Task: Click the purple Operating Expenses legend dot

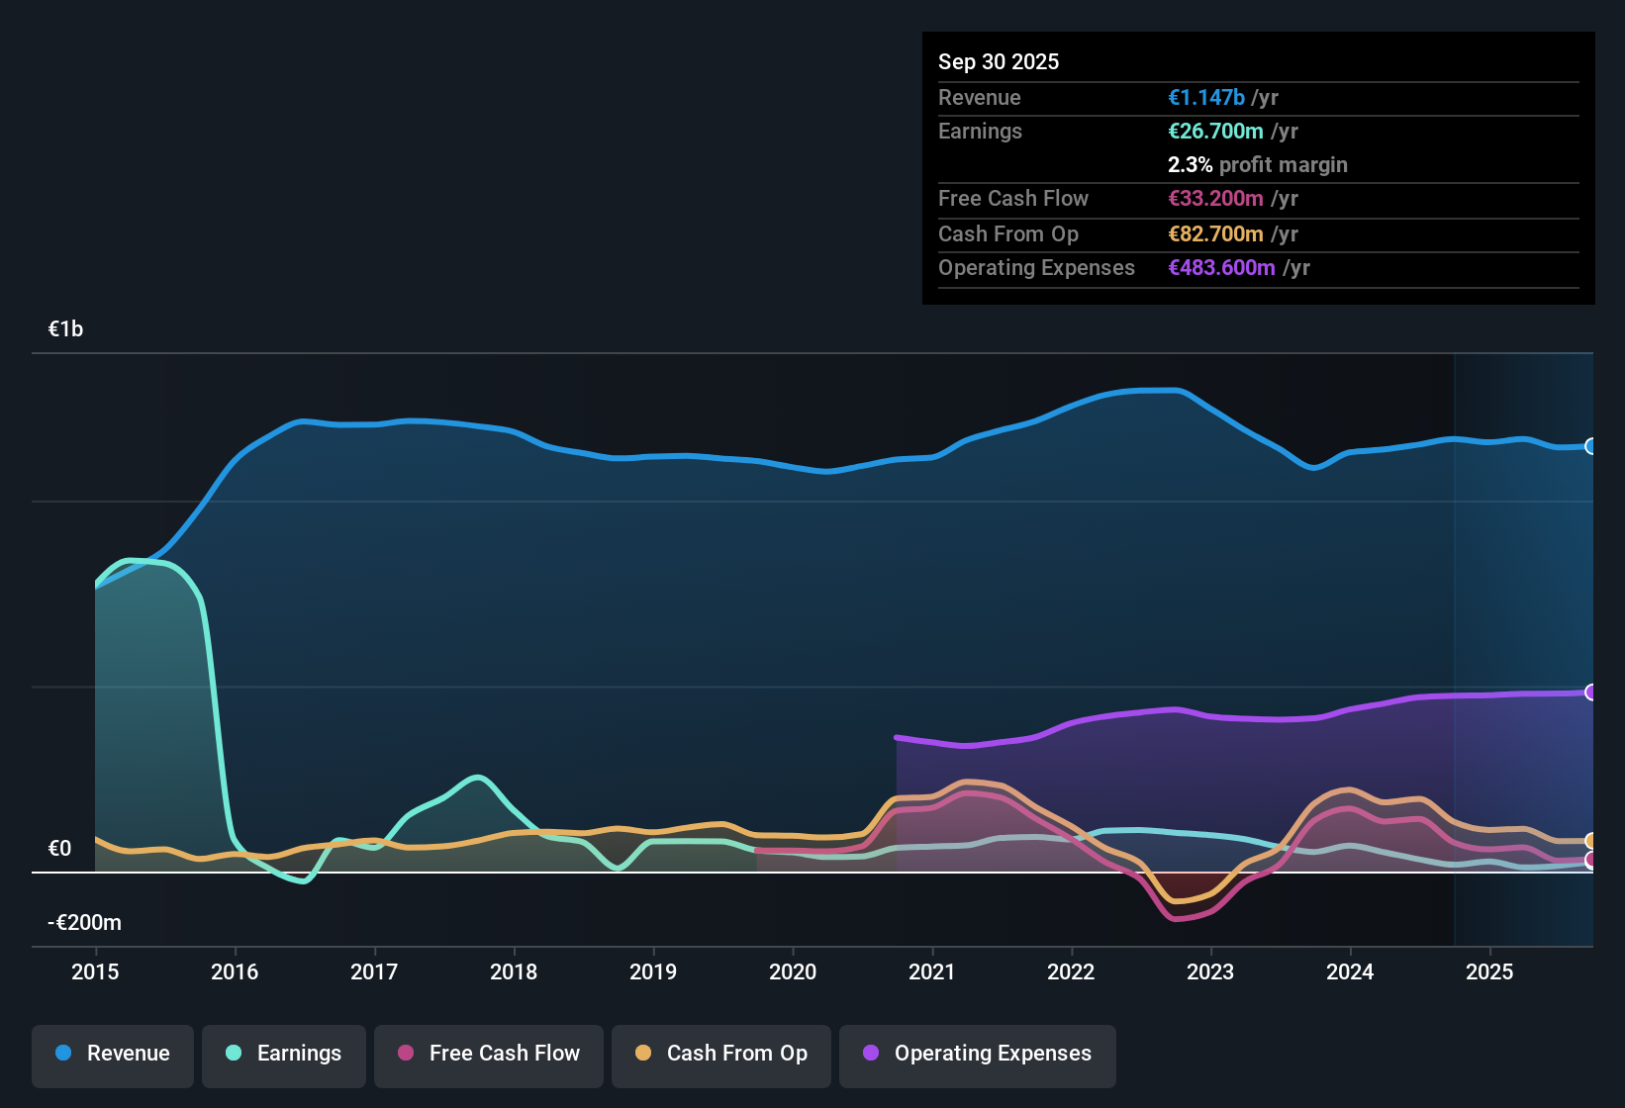Action: [870, 1054]
